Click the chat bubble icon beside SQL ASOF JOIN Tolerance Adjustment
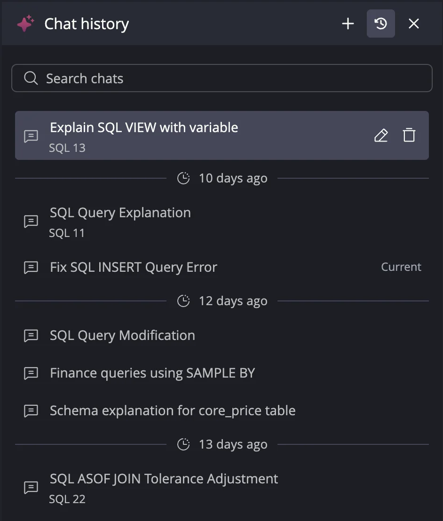 (x=31, y=488)
